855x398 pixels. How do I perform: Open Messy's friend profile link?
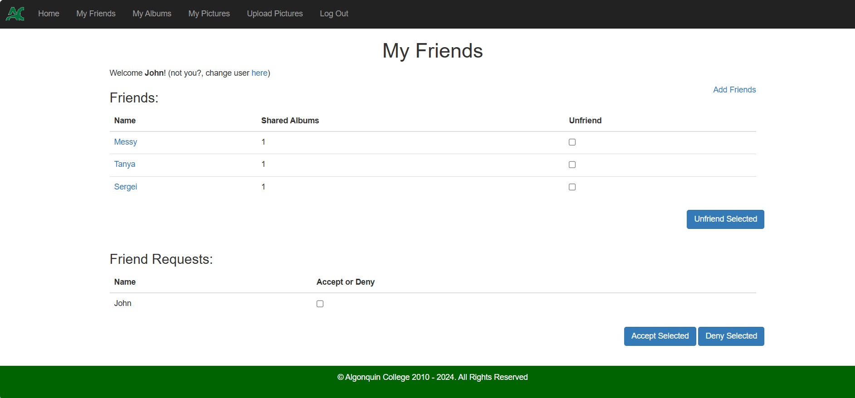point(125,142)
